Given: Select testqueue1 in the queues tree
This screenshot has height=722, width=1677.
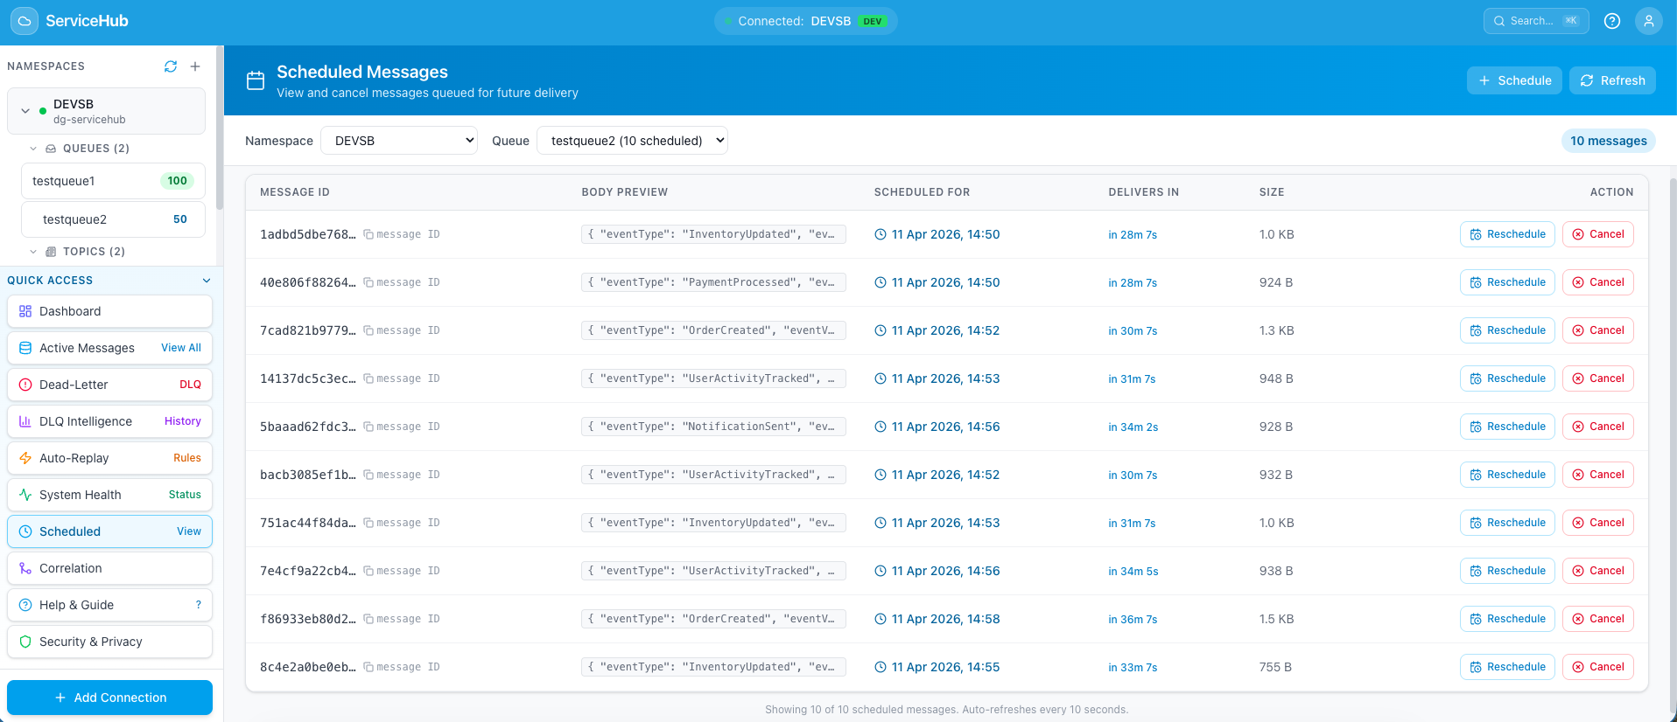Looking at the screenshot, I should tap(113, 181).
